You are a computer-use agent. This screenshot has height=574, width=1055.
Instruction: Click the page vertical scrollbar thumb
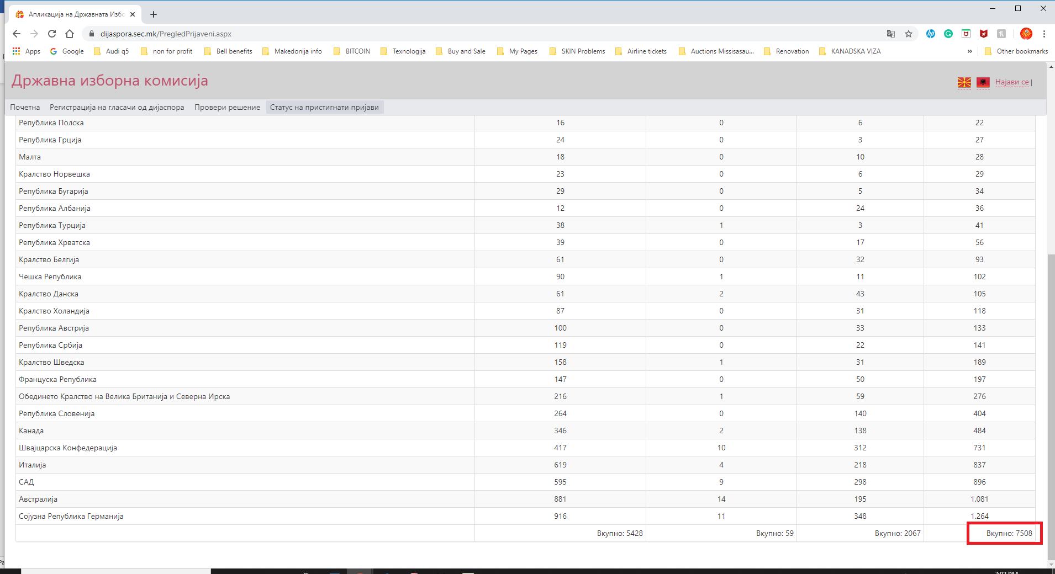pyautogui.click(x=1051, y=407)
